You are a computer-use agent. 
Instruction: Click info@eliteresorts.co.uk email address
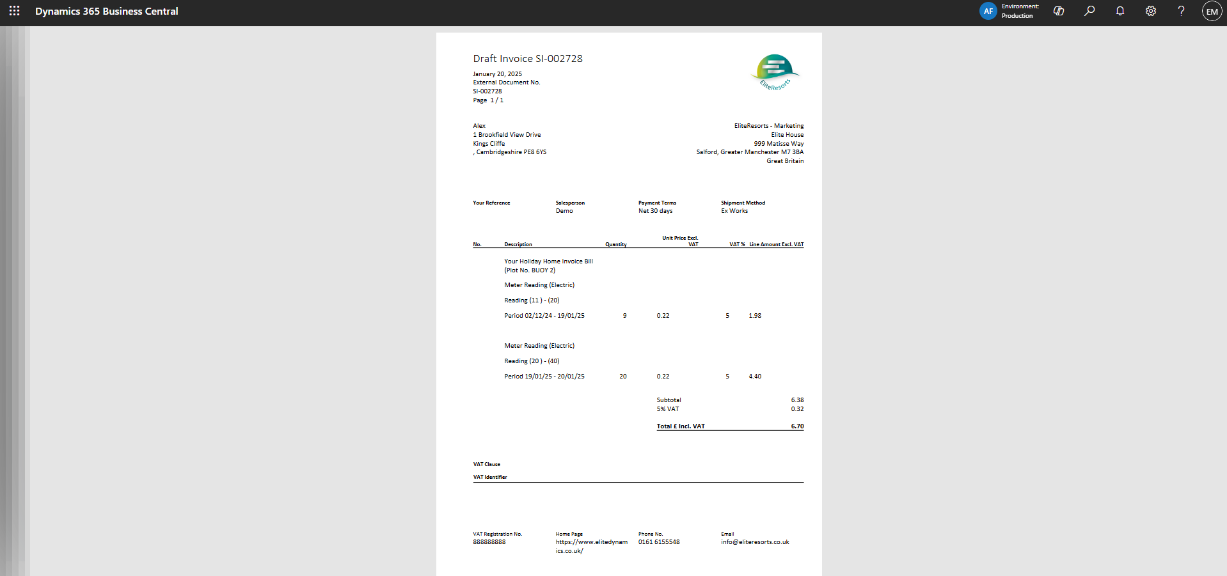coord(755,542)
